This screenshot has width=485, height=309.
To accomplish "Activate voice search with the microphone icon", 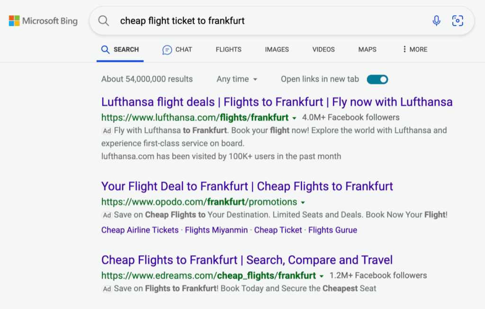I will (x=436, y=21).
